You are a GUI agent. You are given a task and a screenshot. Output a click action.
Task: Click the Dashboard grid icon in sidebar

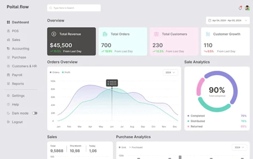(9, 22)
